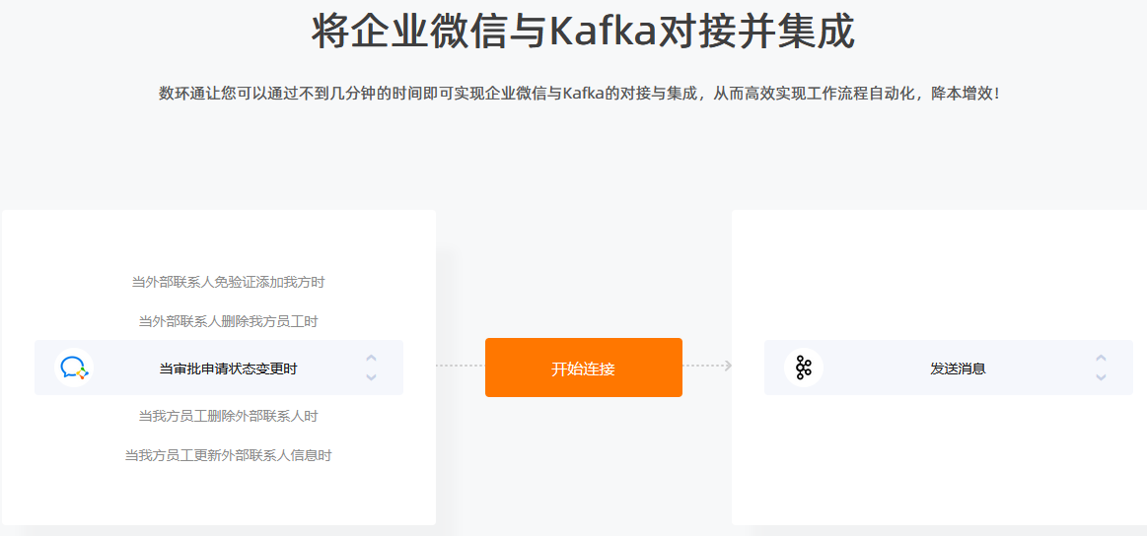Viewport: 1147px width, 536px height.
Task: Choose option 当我方员工更新外部联系人信息时
Action: click(228, 455)
